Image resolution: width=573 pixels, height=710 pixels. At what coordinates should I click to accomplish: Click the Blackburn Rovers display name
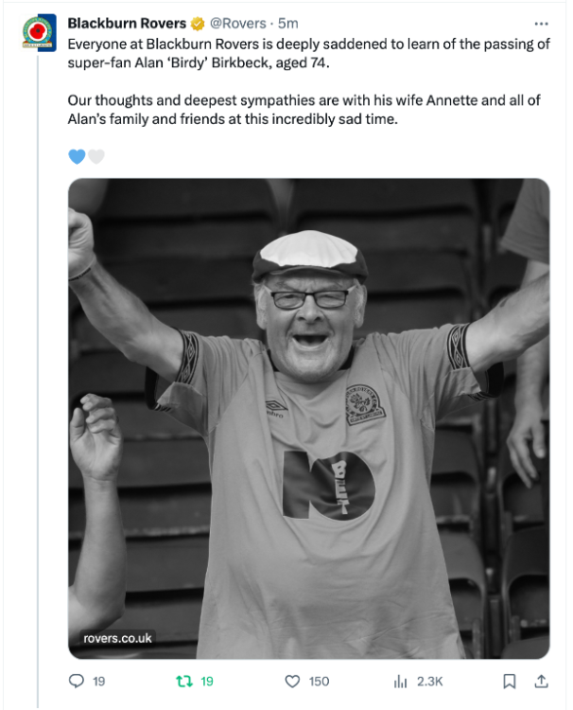tap(127, 24)
